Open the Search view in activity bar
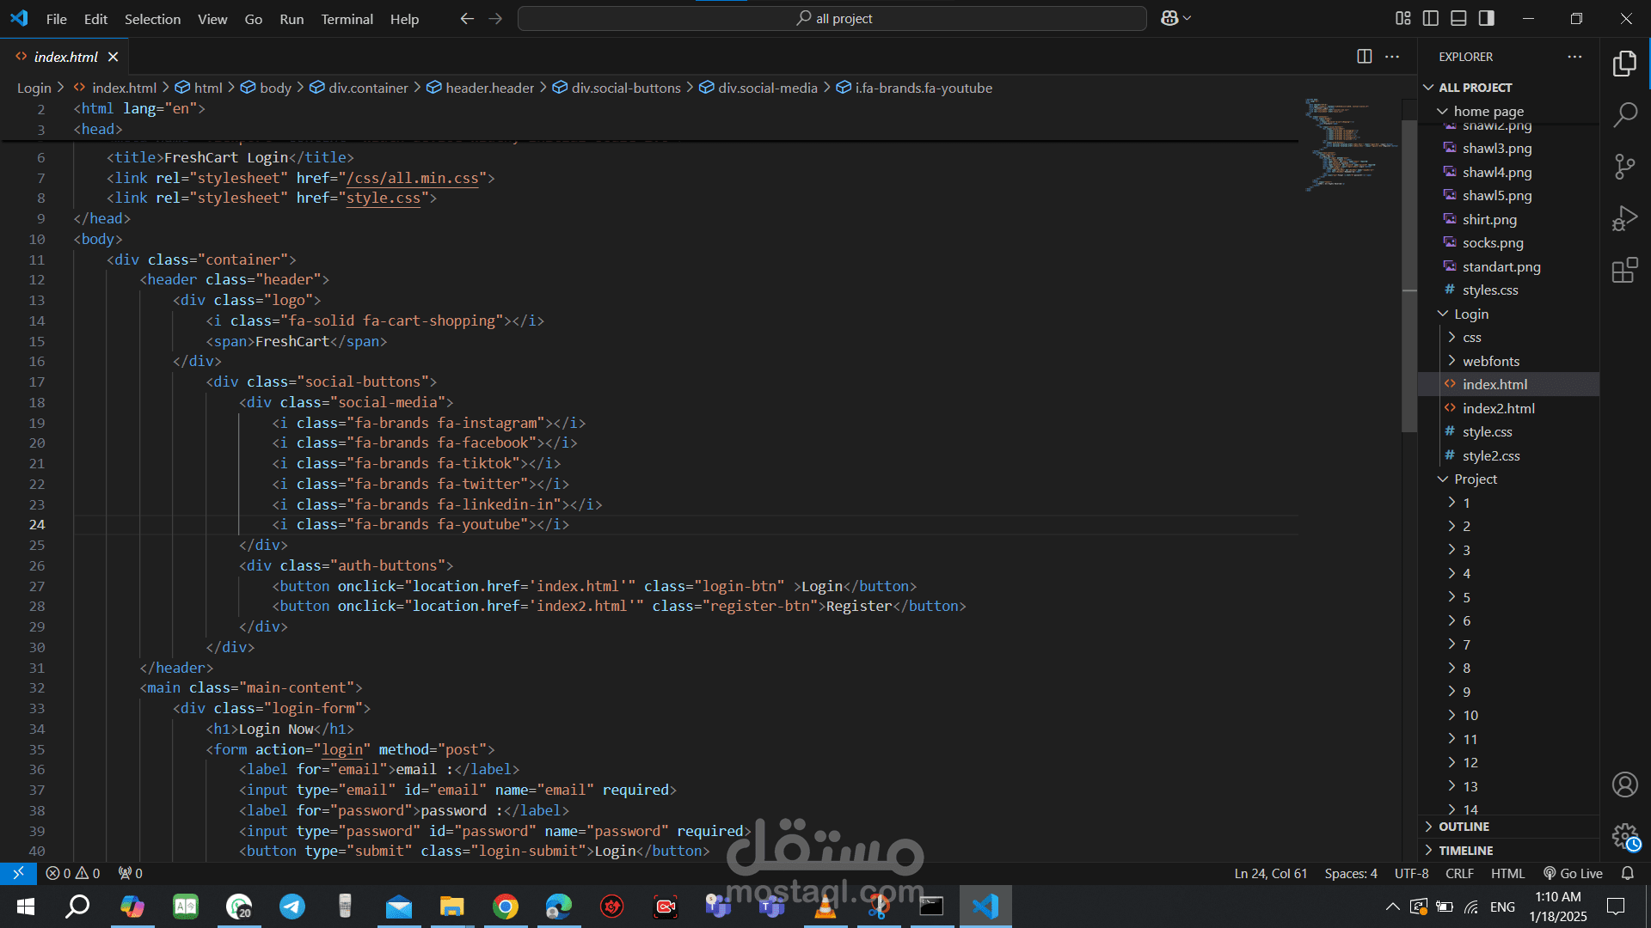Viewport: 1651px width, 928px height. click(1624, 114)
